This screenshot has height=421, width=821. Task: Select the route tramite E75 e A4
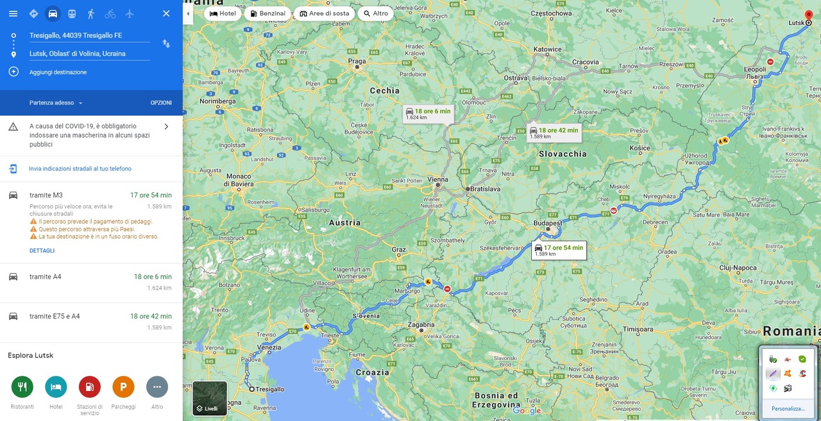click(x=91, y=322)
